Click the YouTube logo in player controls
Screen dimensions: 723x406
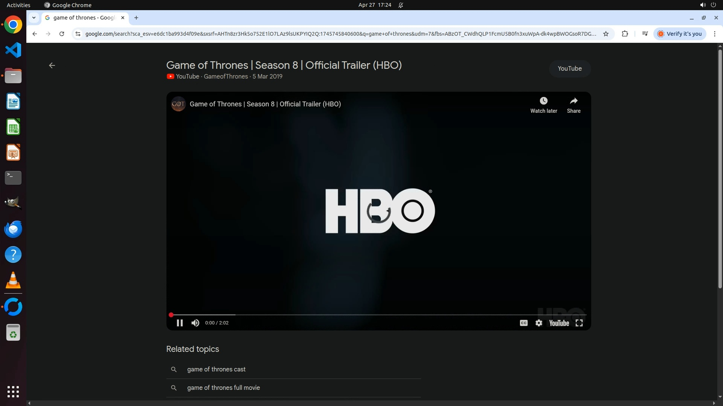559,323
